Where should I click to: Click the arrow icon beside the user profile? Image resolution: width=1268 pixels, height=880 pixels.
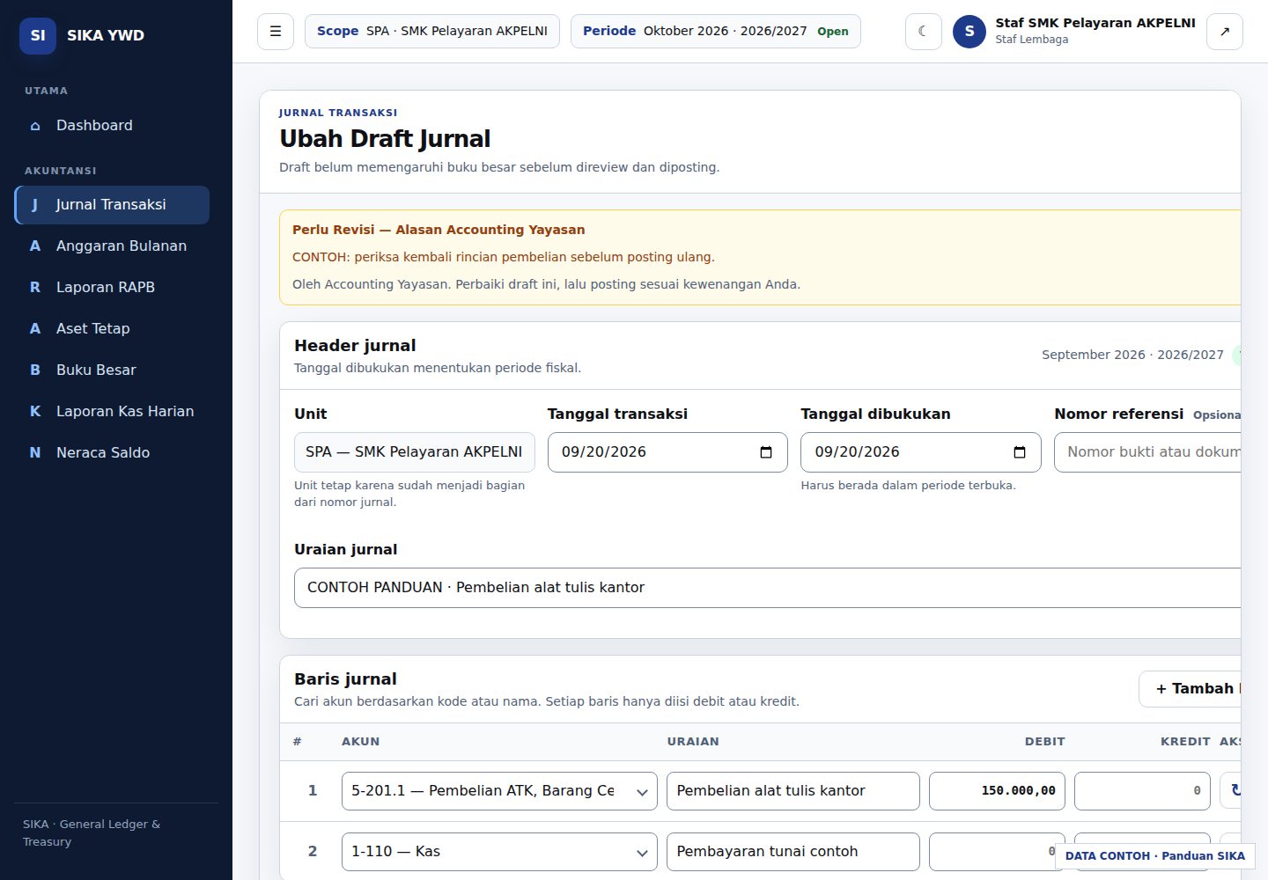(x=1225, y=32)
